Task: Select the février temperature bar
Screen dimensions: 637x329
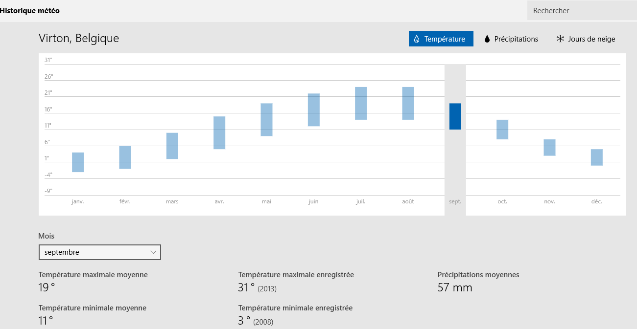Action: point(125,157)
